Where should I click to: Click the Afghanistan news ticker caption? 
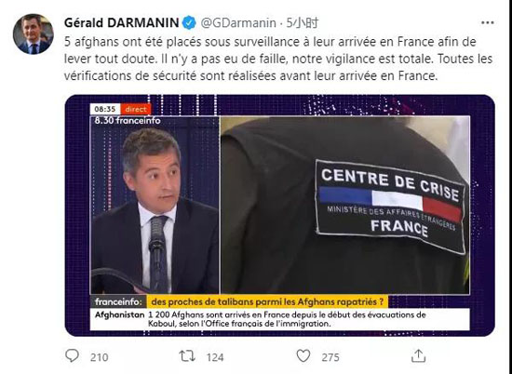[280, 319]
